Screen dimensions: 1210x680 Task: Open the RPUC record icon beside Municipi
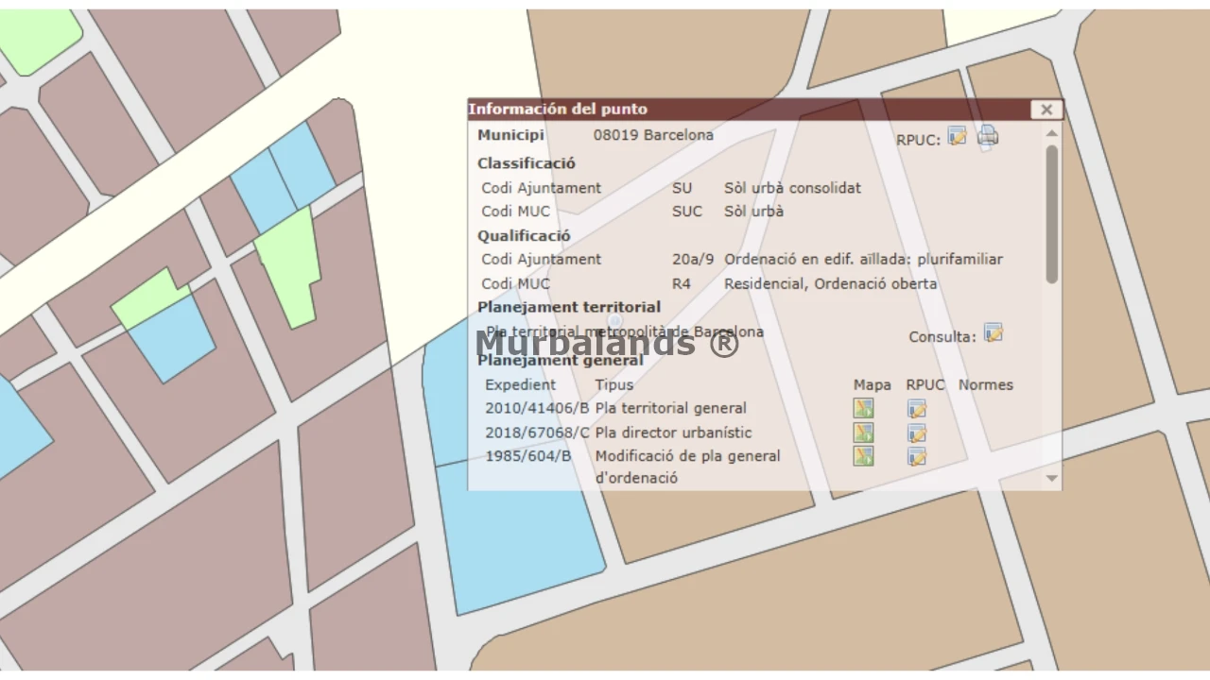[x=957, y=137]
